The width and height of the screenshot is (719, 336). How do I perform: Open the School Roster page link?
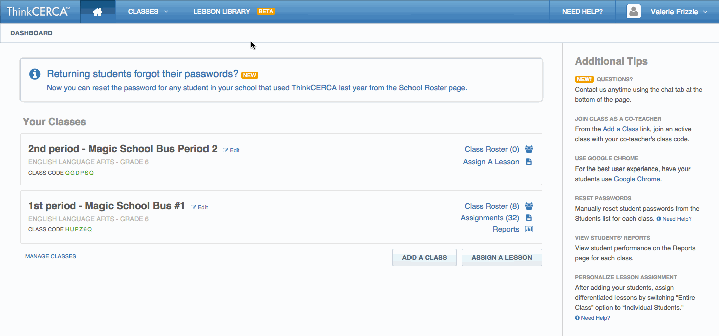pyautogui.click(x=423, y=88)
